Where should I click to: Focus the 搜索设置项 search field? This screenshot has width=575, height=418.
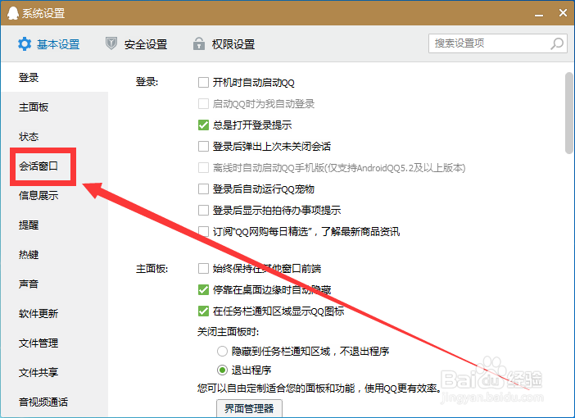coord(498,43)
